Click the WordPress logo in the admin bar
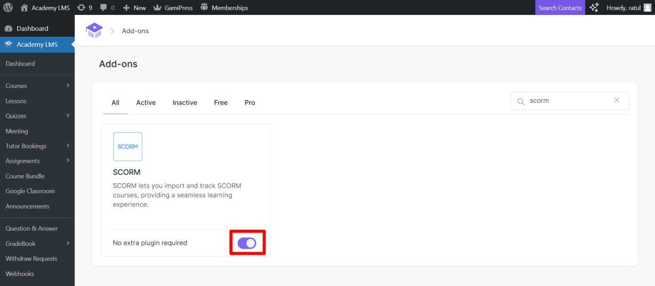The image size is (655, 286). click(7, 7)
